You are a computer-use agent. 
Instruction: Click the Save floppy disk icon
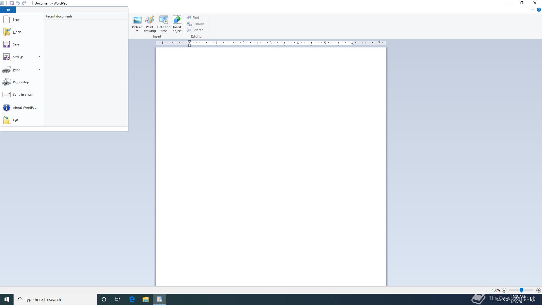pyautogui.click(x=6, y=44)
